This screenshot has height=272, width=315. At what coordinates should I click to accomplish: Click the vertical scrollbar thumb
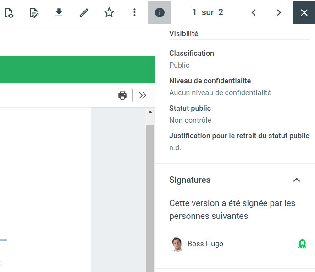150,192
